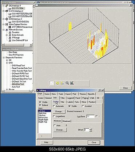Viewport: 135px width, 152px height.
Task: Click the Help button in Editing dialog
Action: pyautogui.click(x=47, y=142)
